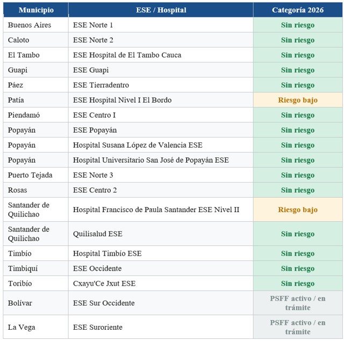Click the ESE / Hospital column header
The image size is (344, 341).
coord(161,10)
